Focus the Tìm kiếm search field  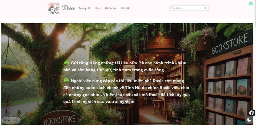coord(189,8)
